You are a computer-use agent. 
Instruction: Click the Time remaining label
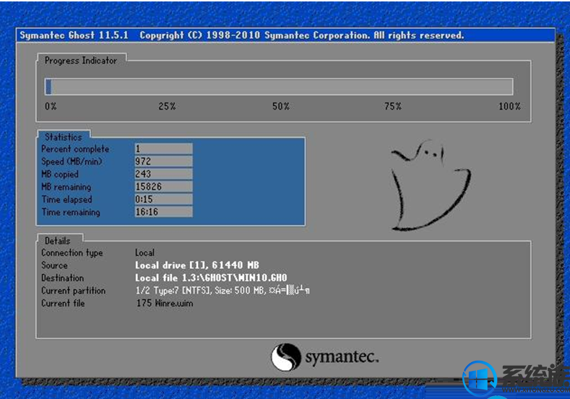pyautogui.click(x=71, y=212)
